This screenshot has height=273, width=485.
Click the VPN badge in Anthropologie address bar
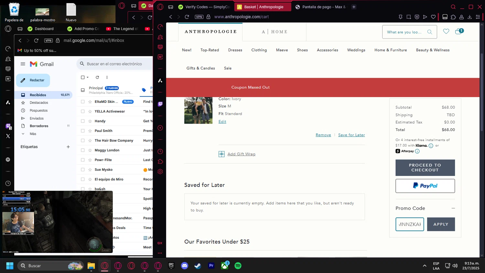click(199, 17)
